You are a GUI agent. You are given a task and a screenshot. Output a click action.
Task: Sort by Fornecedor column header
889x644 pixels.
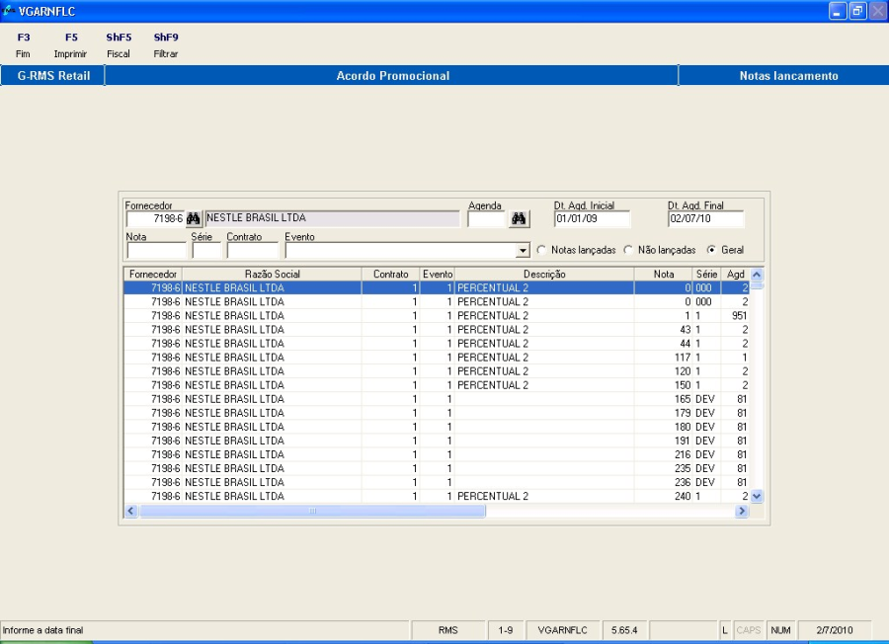coord(153,275)
